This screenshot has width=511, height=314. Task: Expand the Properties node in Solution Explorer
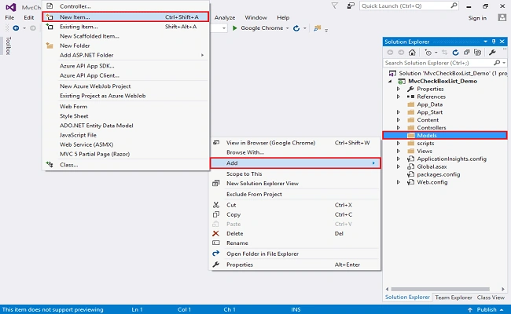[399, 89]
